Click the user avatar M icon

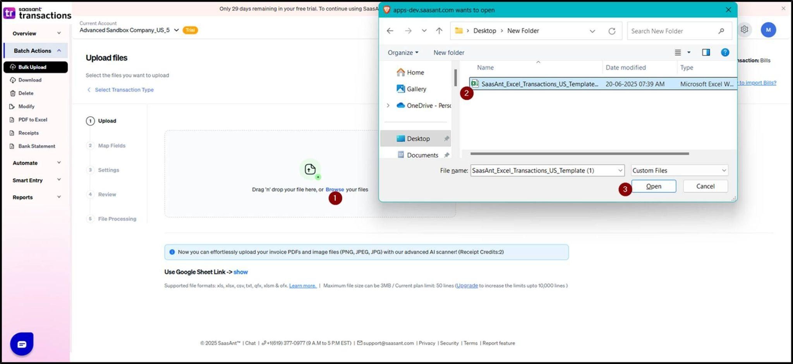click(x=768, y=30)
